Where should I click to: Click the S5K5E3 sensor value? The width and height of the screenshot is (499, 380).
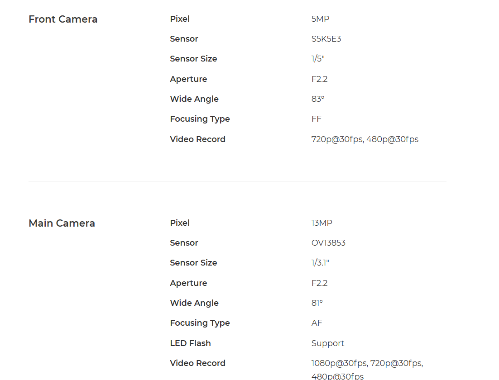[326, 39]
